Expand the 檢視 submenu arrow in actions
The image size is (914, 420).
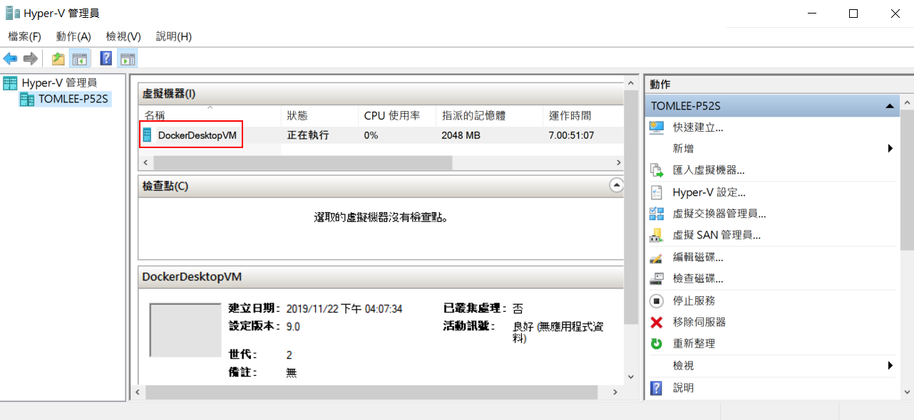tap(890, 365)
